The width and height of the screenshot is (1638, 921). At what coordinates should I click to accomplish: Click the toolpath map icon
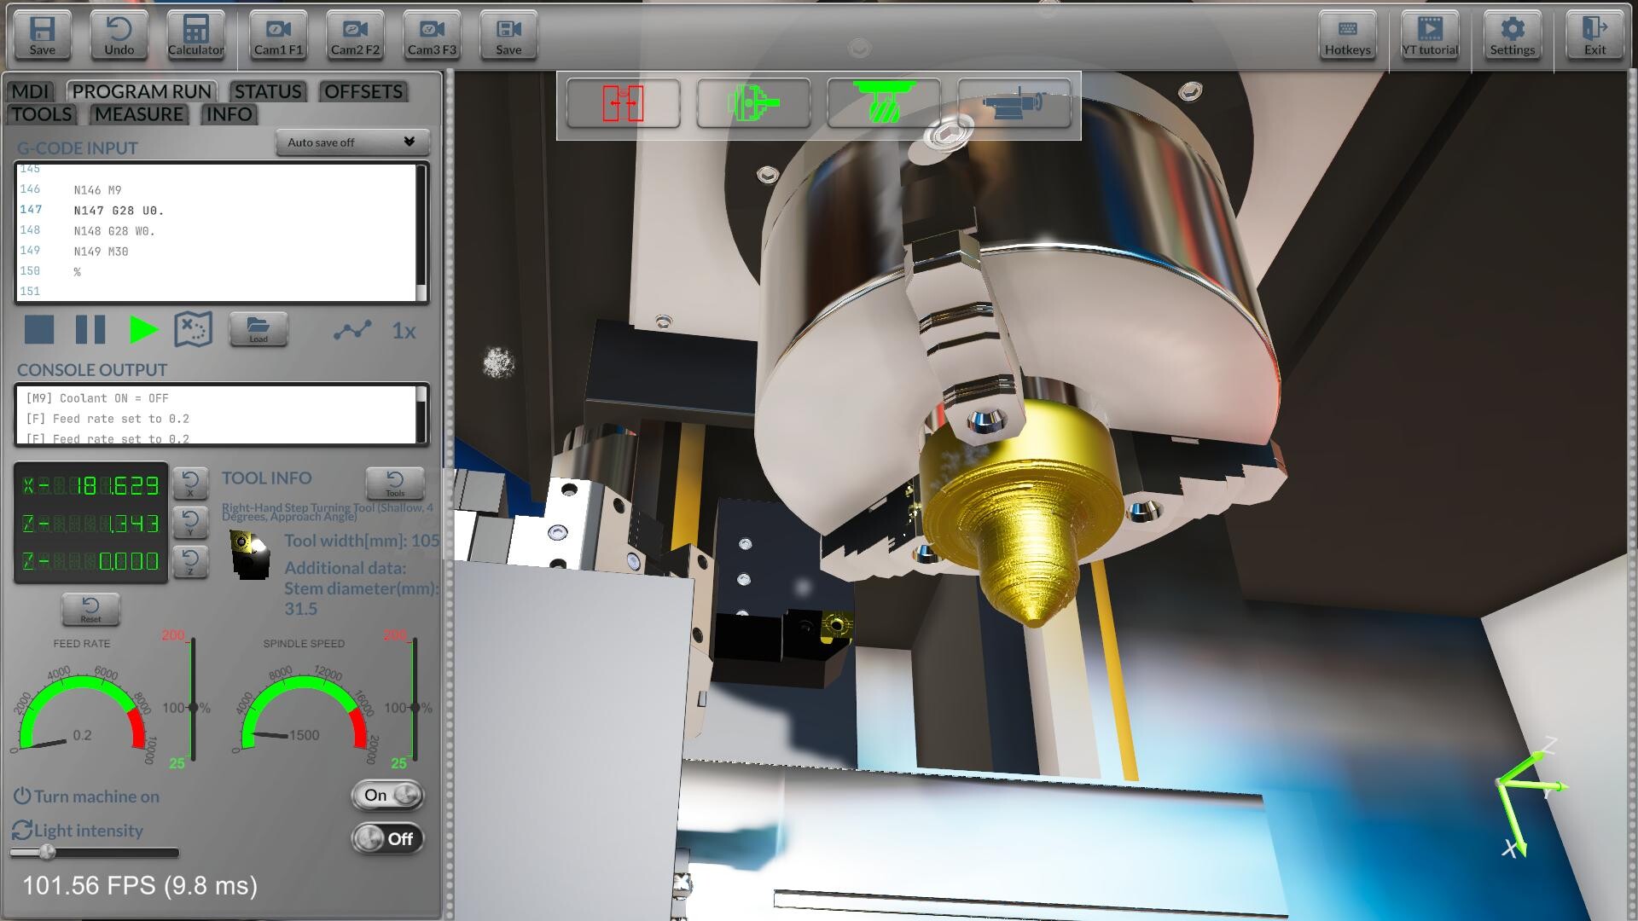(193, 331)
